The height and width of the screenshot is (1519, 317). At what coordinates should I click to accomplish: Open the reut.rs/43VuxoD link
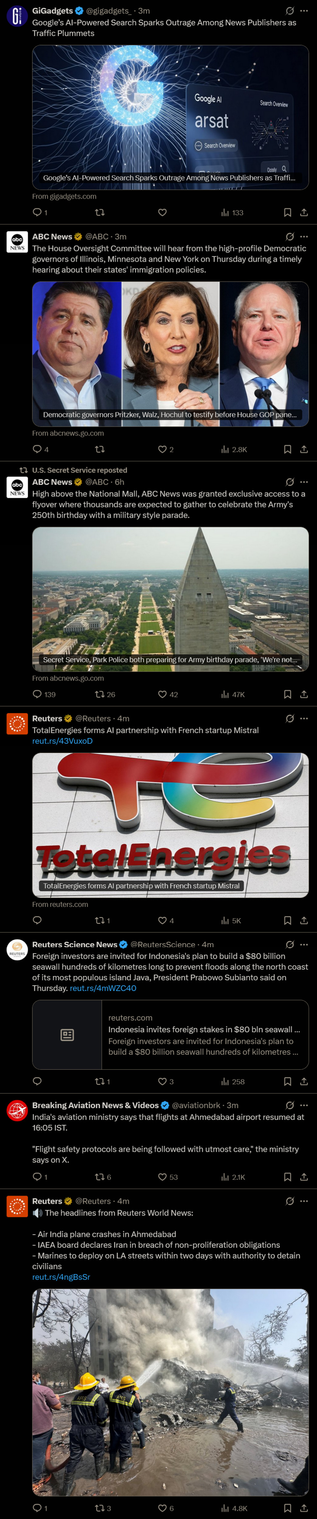click(x=63, y=741)
